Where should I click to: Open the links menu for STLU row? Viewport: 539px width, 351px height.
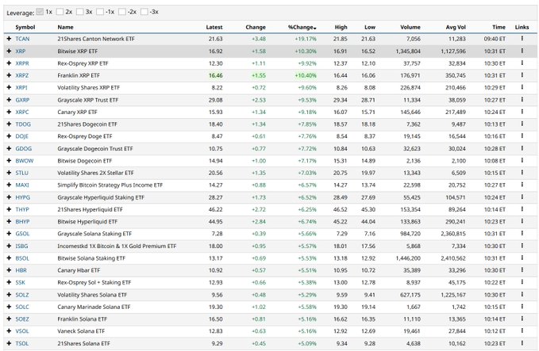click(x=522, y=173)
